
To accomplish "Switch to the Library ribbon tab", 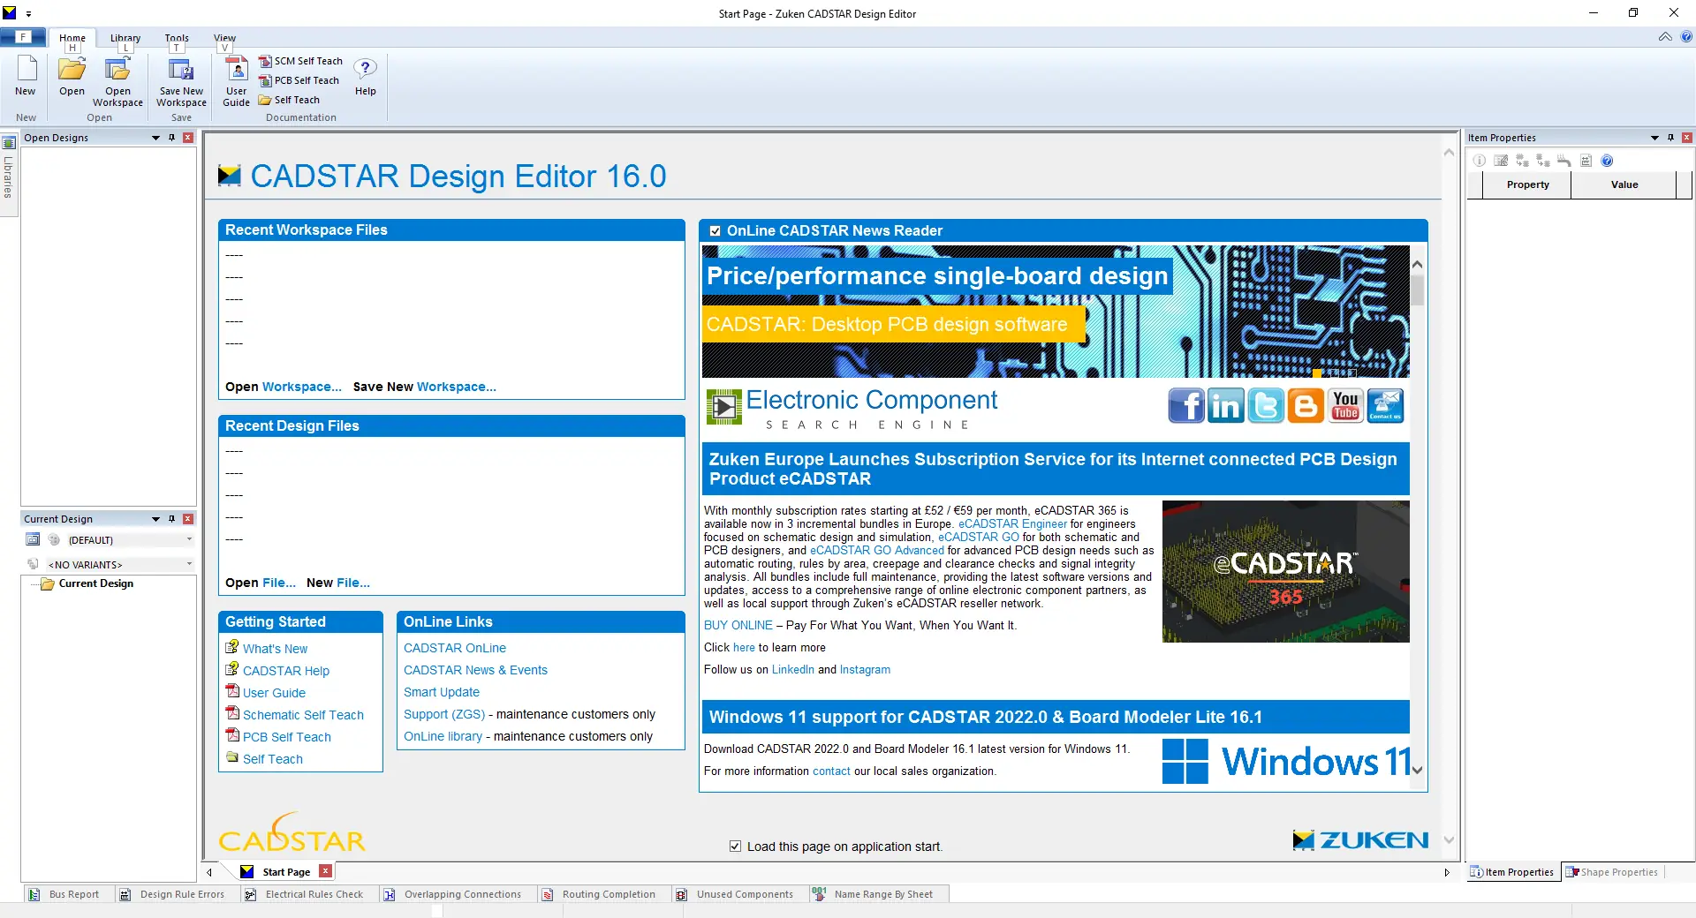I will (x=125, y=38).
